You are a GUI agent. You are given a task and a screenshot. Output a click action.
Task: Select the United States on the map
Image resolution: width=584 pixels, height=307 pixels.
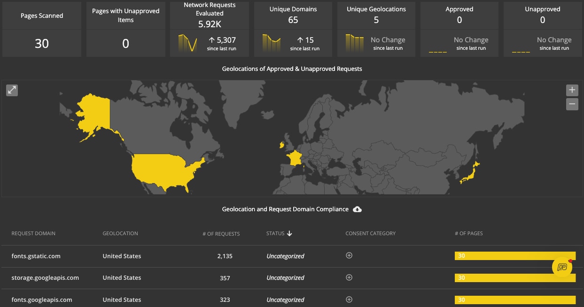pos(164,171)
